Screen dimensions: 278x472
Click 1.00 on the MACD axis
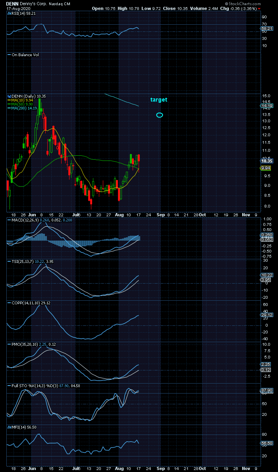267,219
